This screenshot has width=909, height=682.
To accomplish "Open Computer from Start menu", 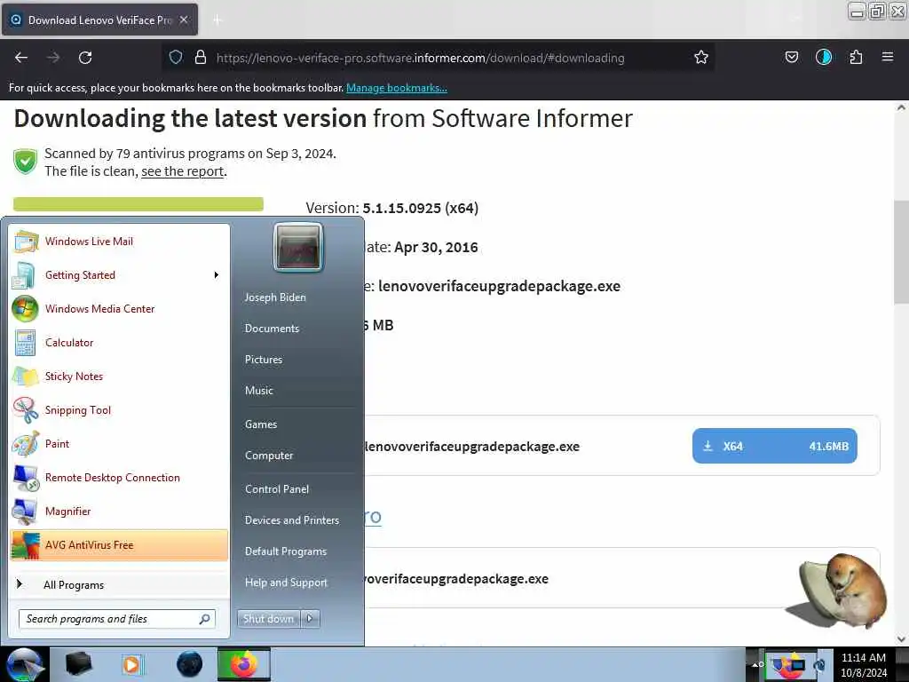I will click(x=269, y=456).
